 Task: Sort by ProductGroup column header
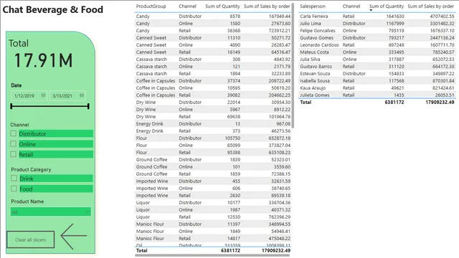[x=151, y=6]
